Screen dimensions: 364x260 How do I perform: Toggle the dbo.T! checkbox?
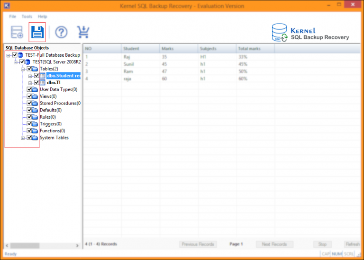click(x=36, y=82)
